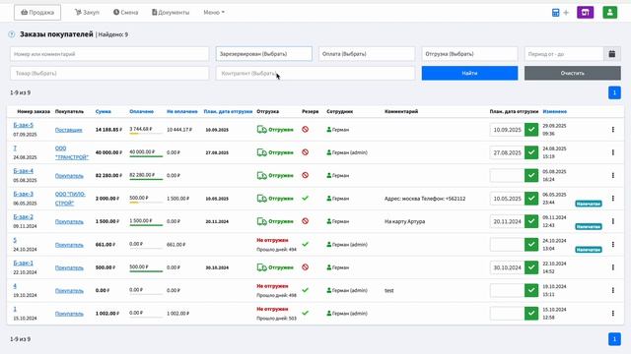Open the Товар (Выбрать) selector

tap(109, 73)
